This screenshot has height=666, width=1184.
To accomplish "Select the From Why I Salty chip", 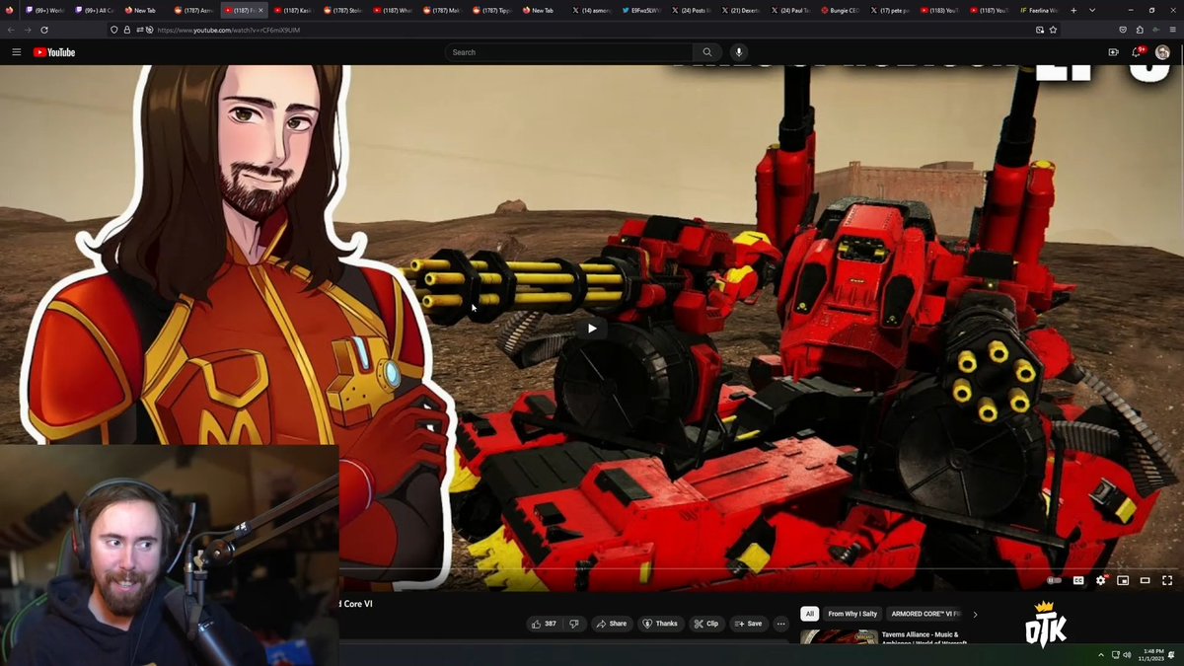I will 852,614.
